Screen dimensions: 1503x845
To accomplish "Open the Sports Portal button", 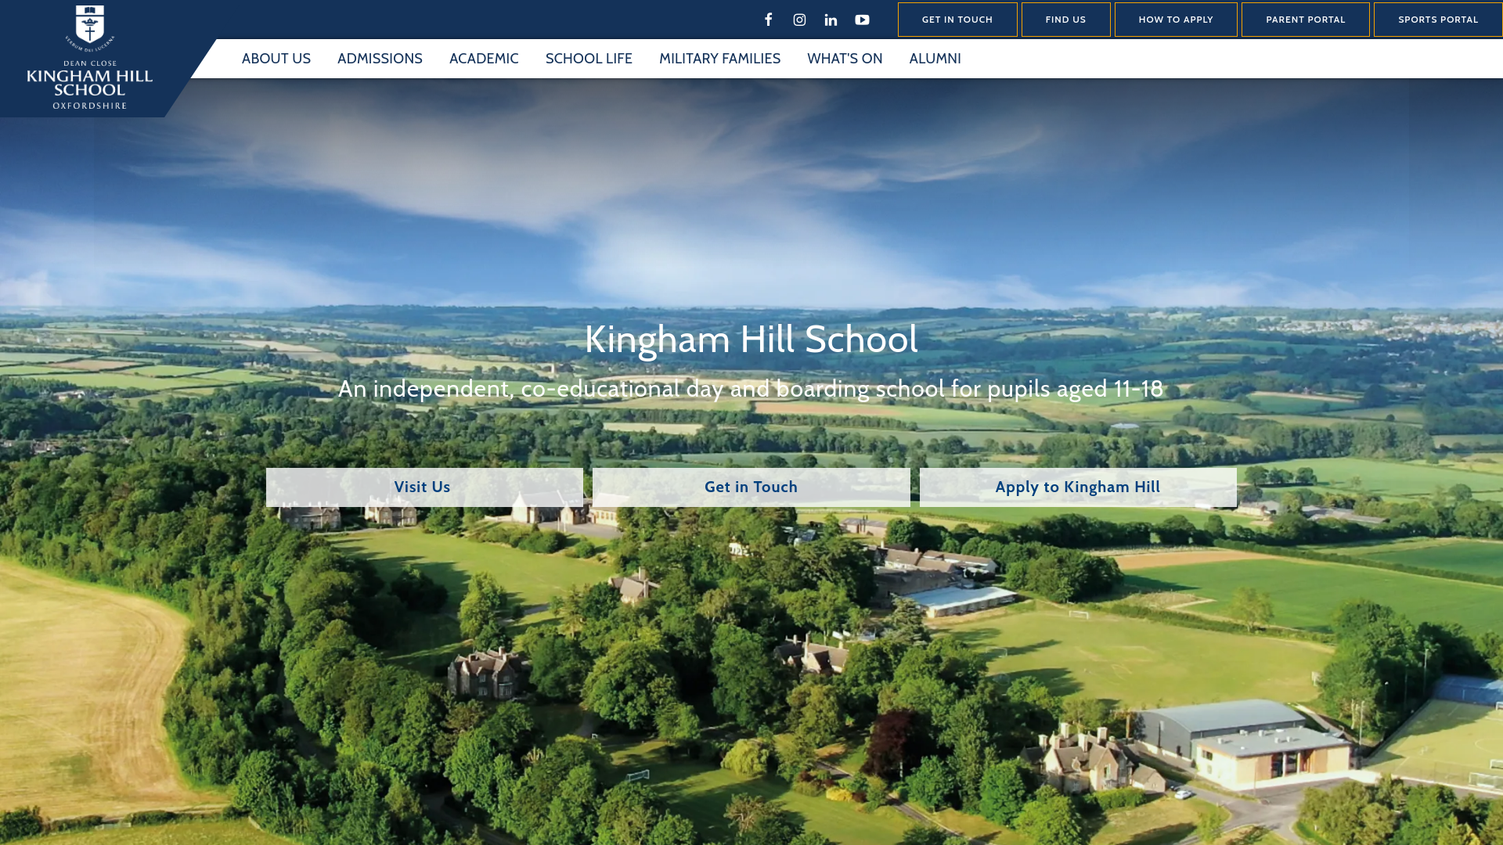I will 1438,20.
